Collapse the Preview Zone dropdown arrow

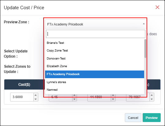click(x=144, y=24)
